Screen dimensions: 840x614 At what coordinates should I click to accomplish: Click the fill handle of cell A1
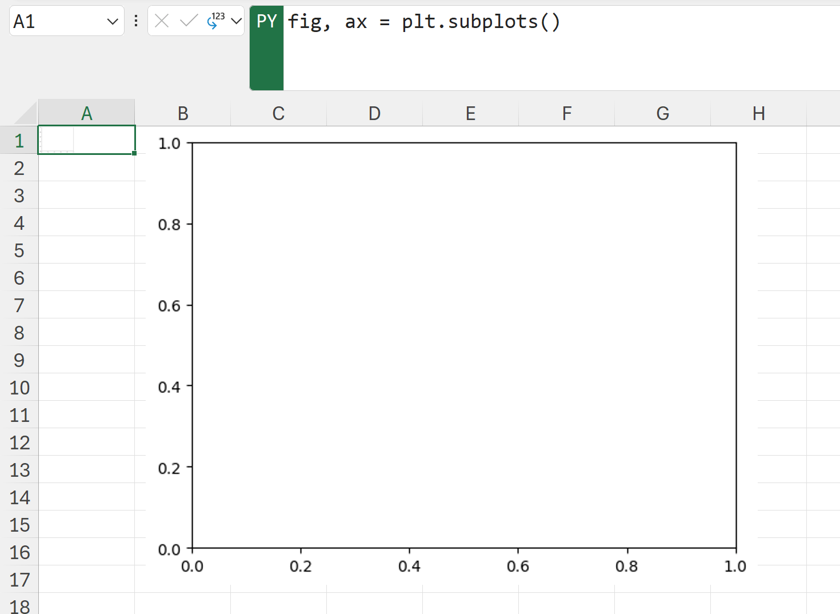pos(134,153)
